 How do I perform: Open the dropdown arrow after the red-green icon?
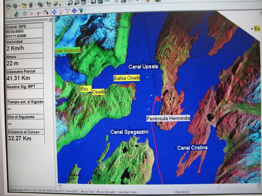click(x=20, y=6)
